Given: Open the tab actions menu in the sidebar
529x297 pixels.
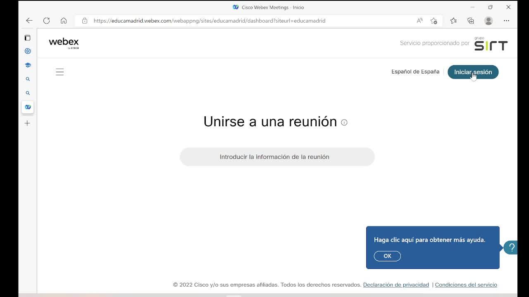Looking at the screenshot, I should tap(28, 38).
